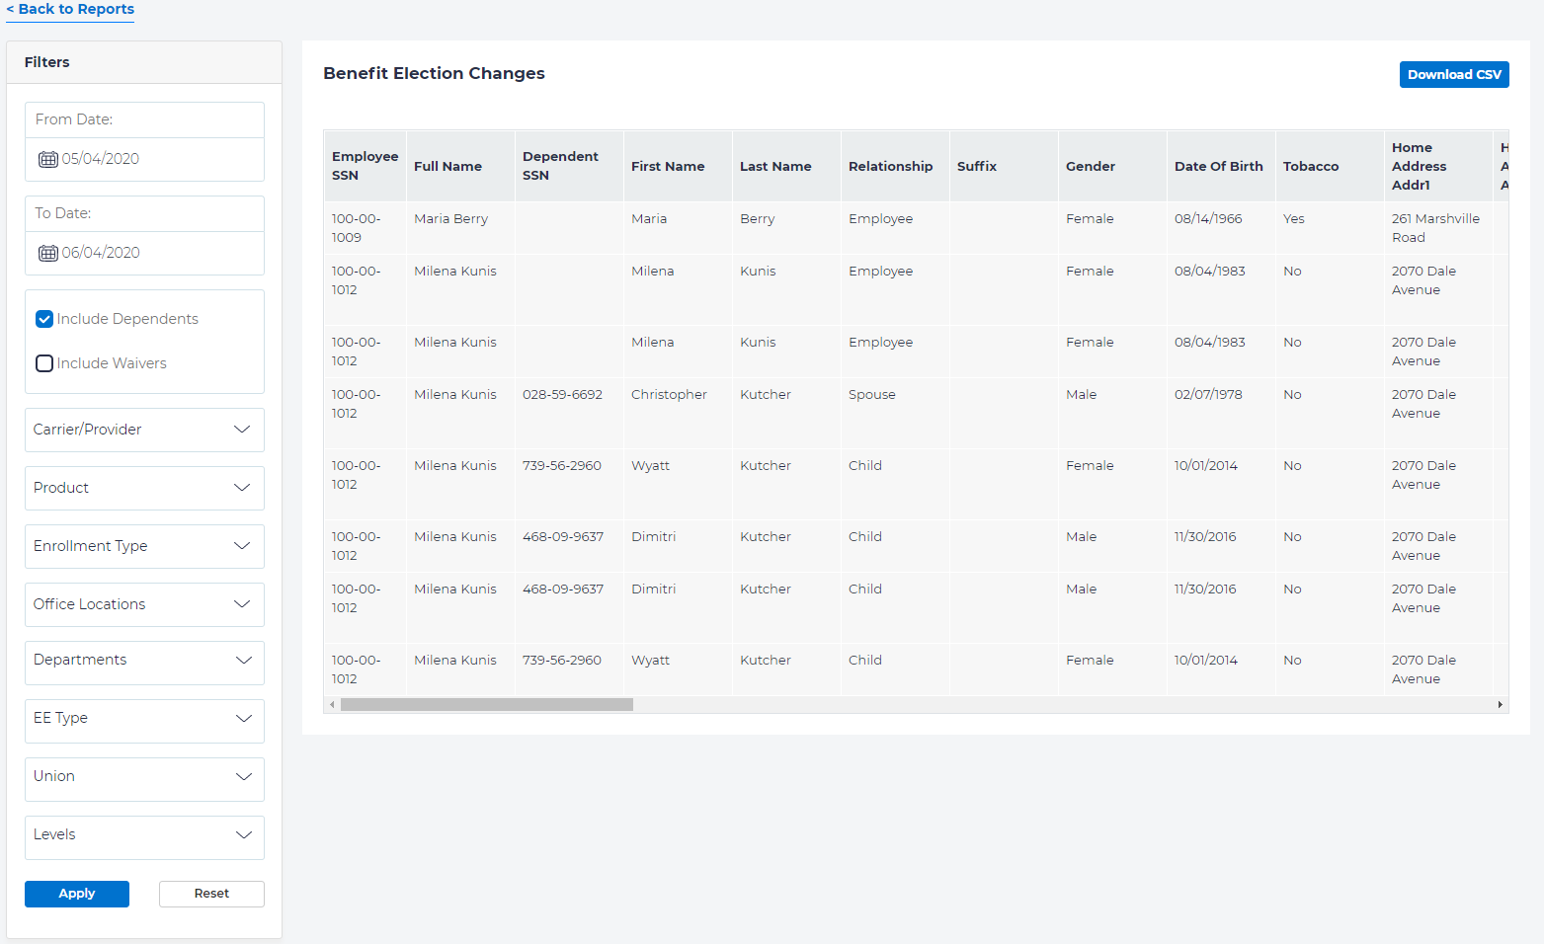This screenshot has height=944, width=1544.
Task: Click the horizontal scrollbar left arrow
Action: (x=332, y=705)
